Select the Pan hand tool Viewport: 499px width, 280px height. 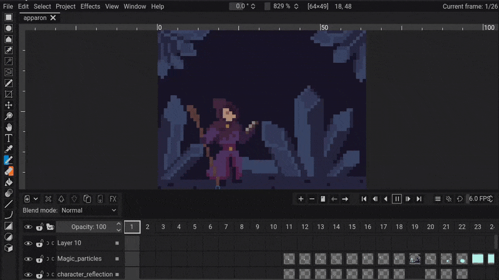pos(9,127)
